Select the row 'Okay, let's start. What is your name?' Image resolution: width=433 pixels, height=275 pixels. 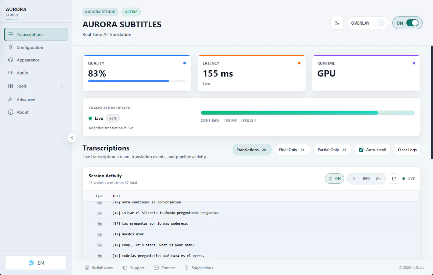(x=250, y=245)
